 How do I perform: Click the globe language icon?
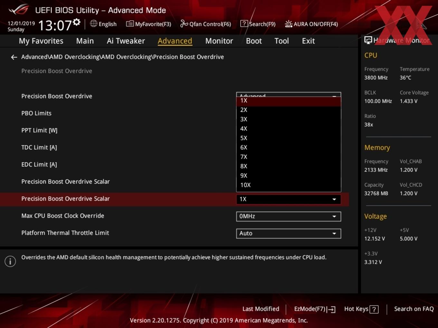(93, 23)
